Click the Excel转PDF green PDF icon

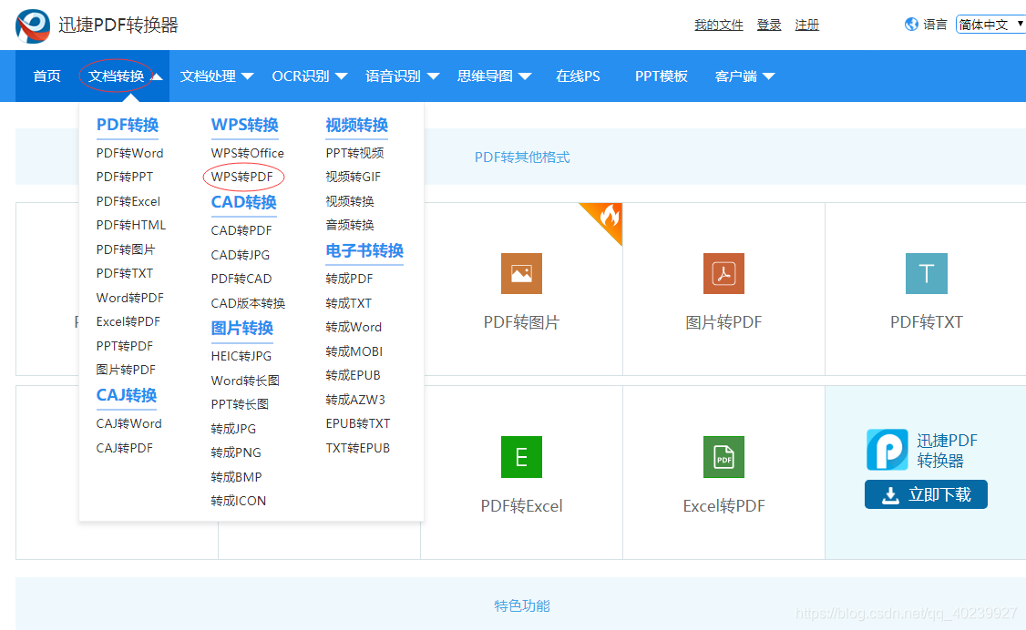(x=723, y=457)
